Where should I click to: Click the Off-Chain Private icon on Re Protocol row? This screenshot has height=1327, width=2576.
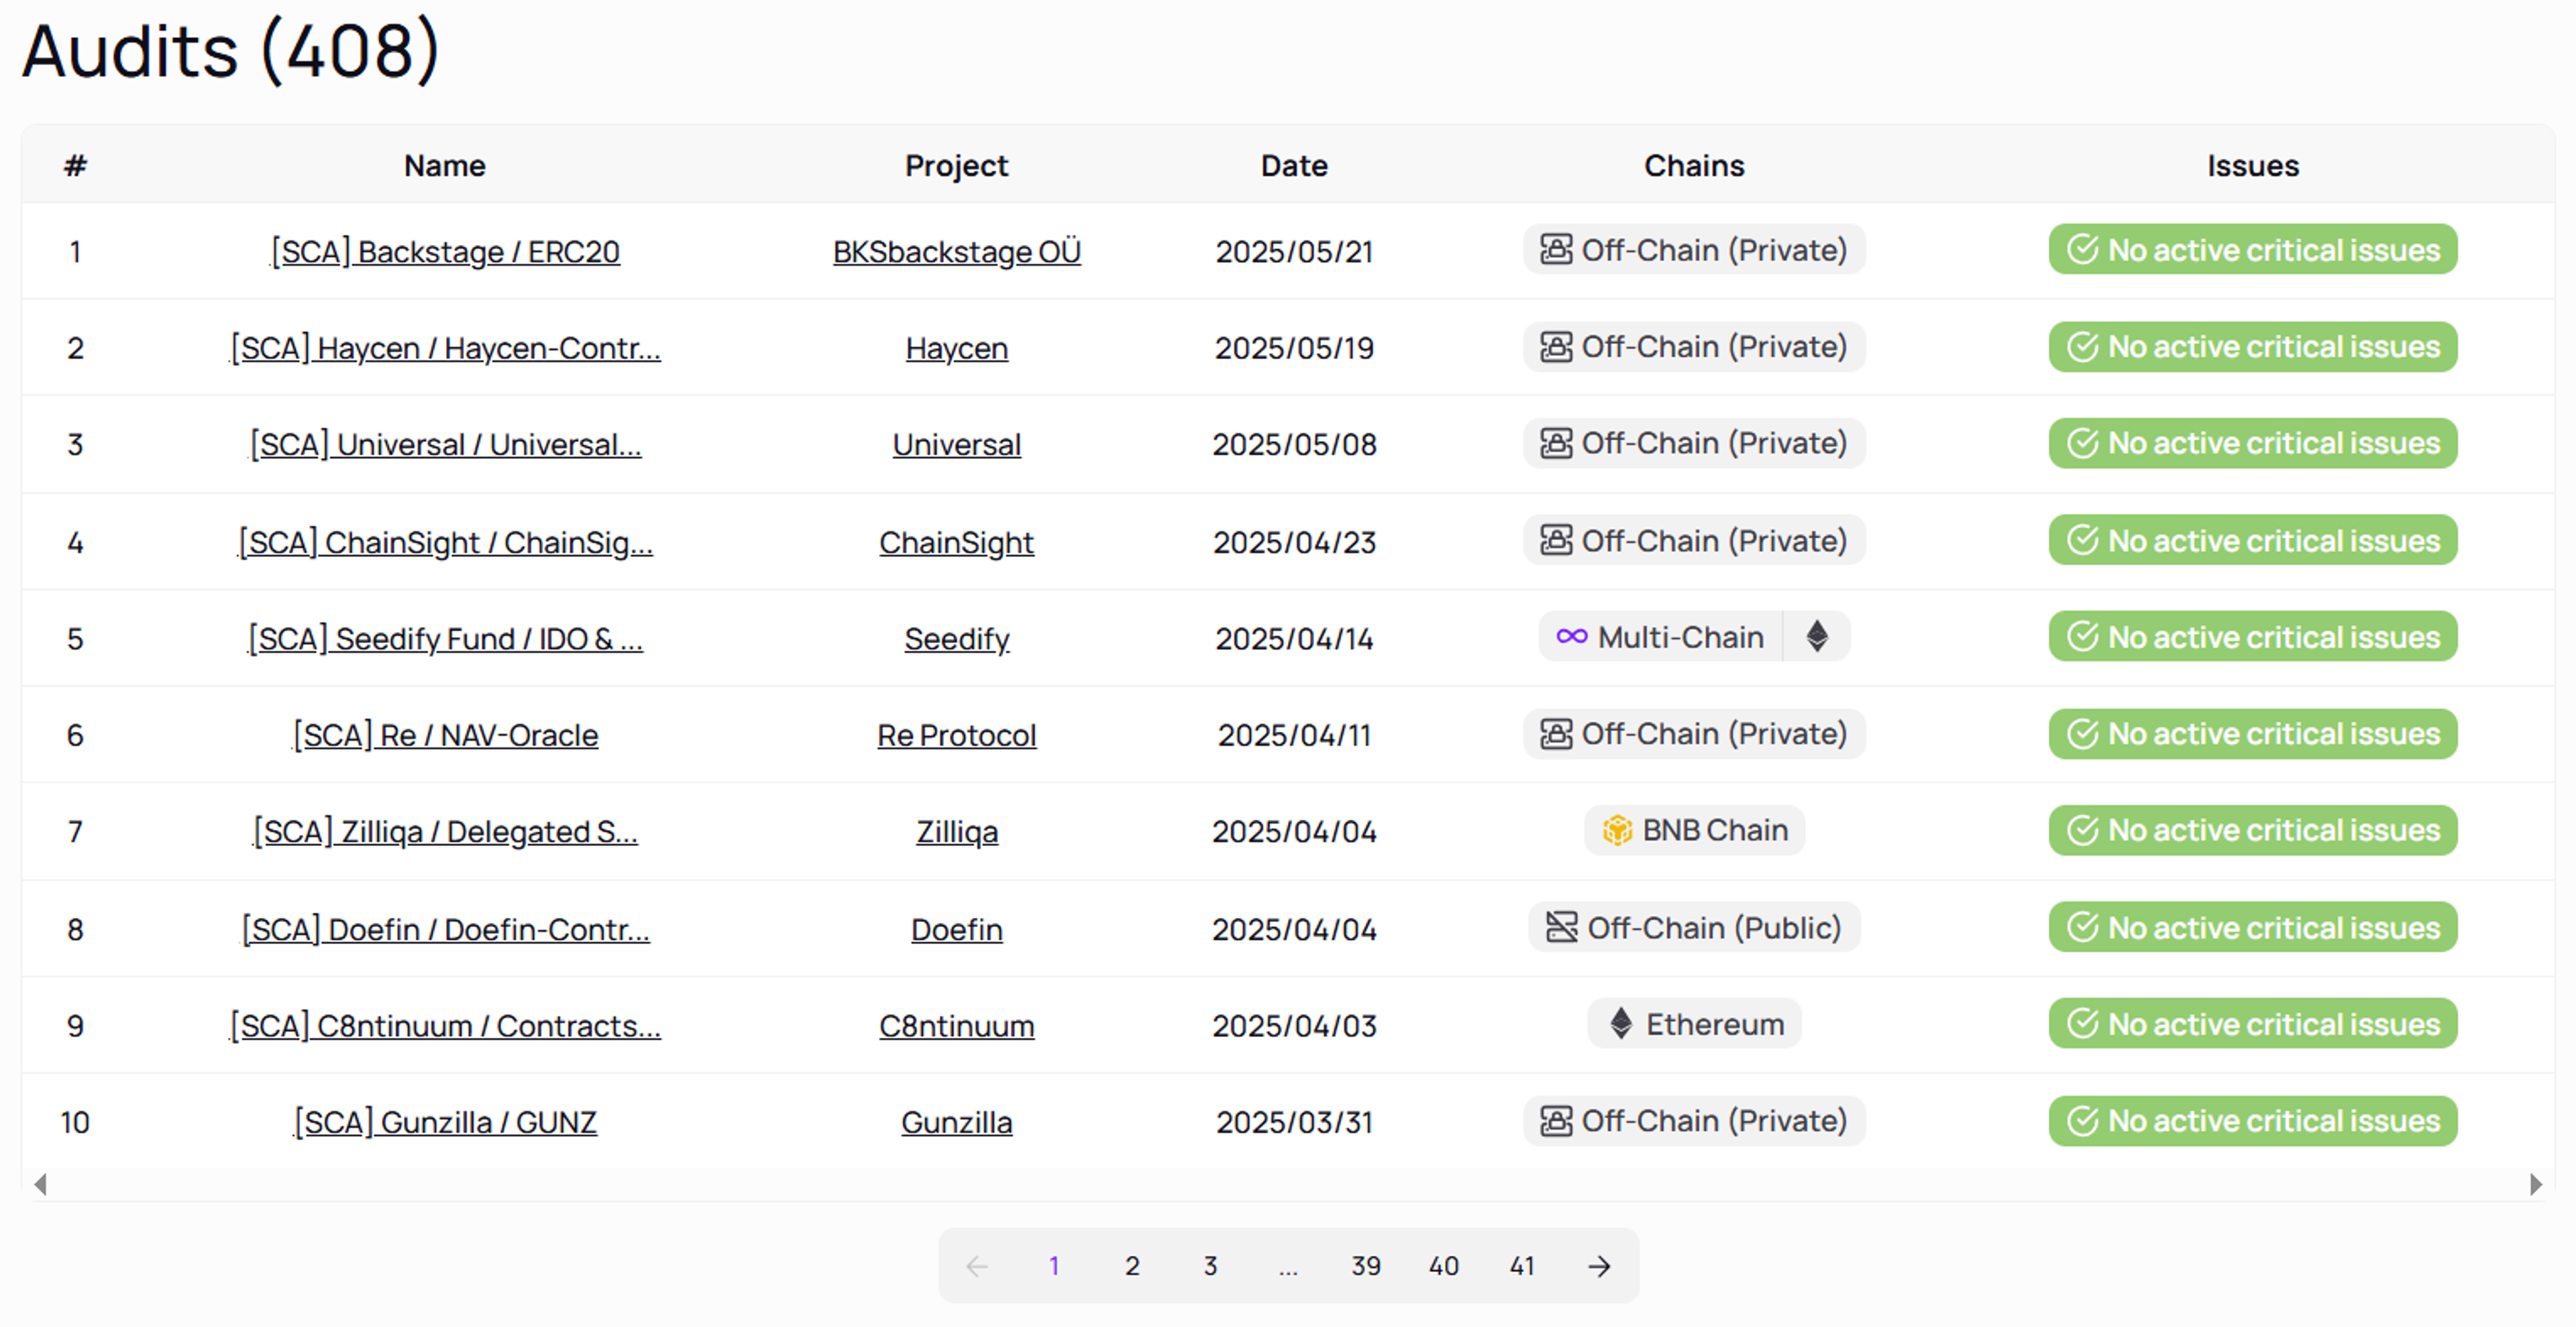point(1556,733)
